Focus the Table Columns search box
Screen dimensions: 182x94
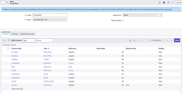(x=44, y=40)
